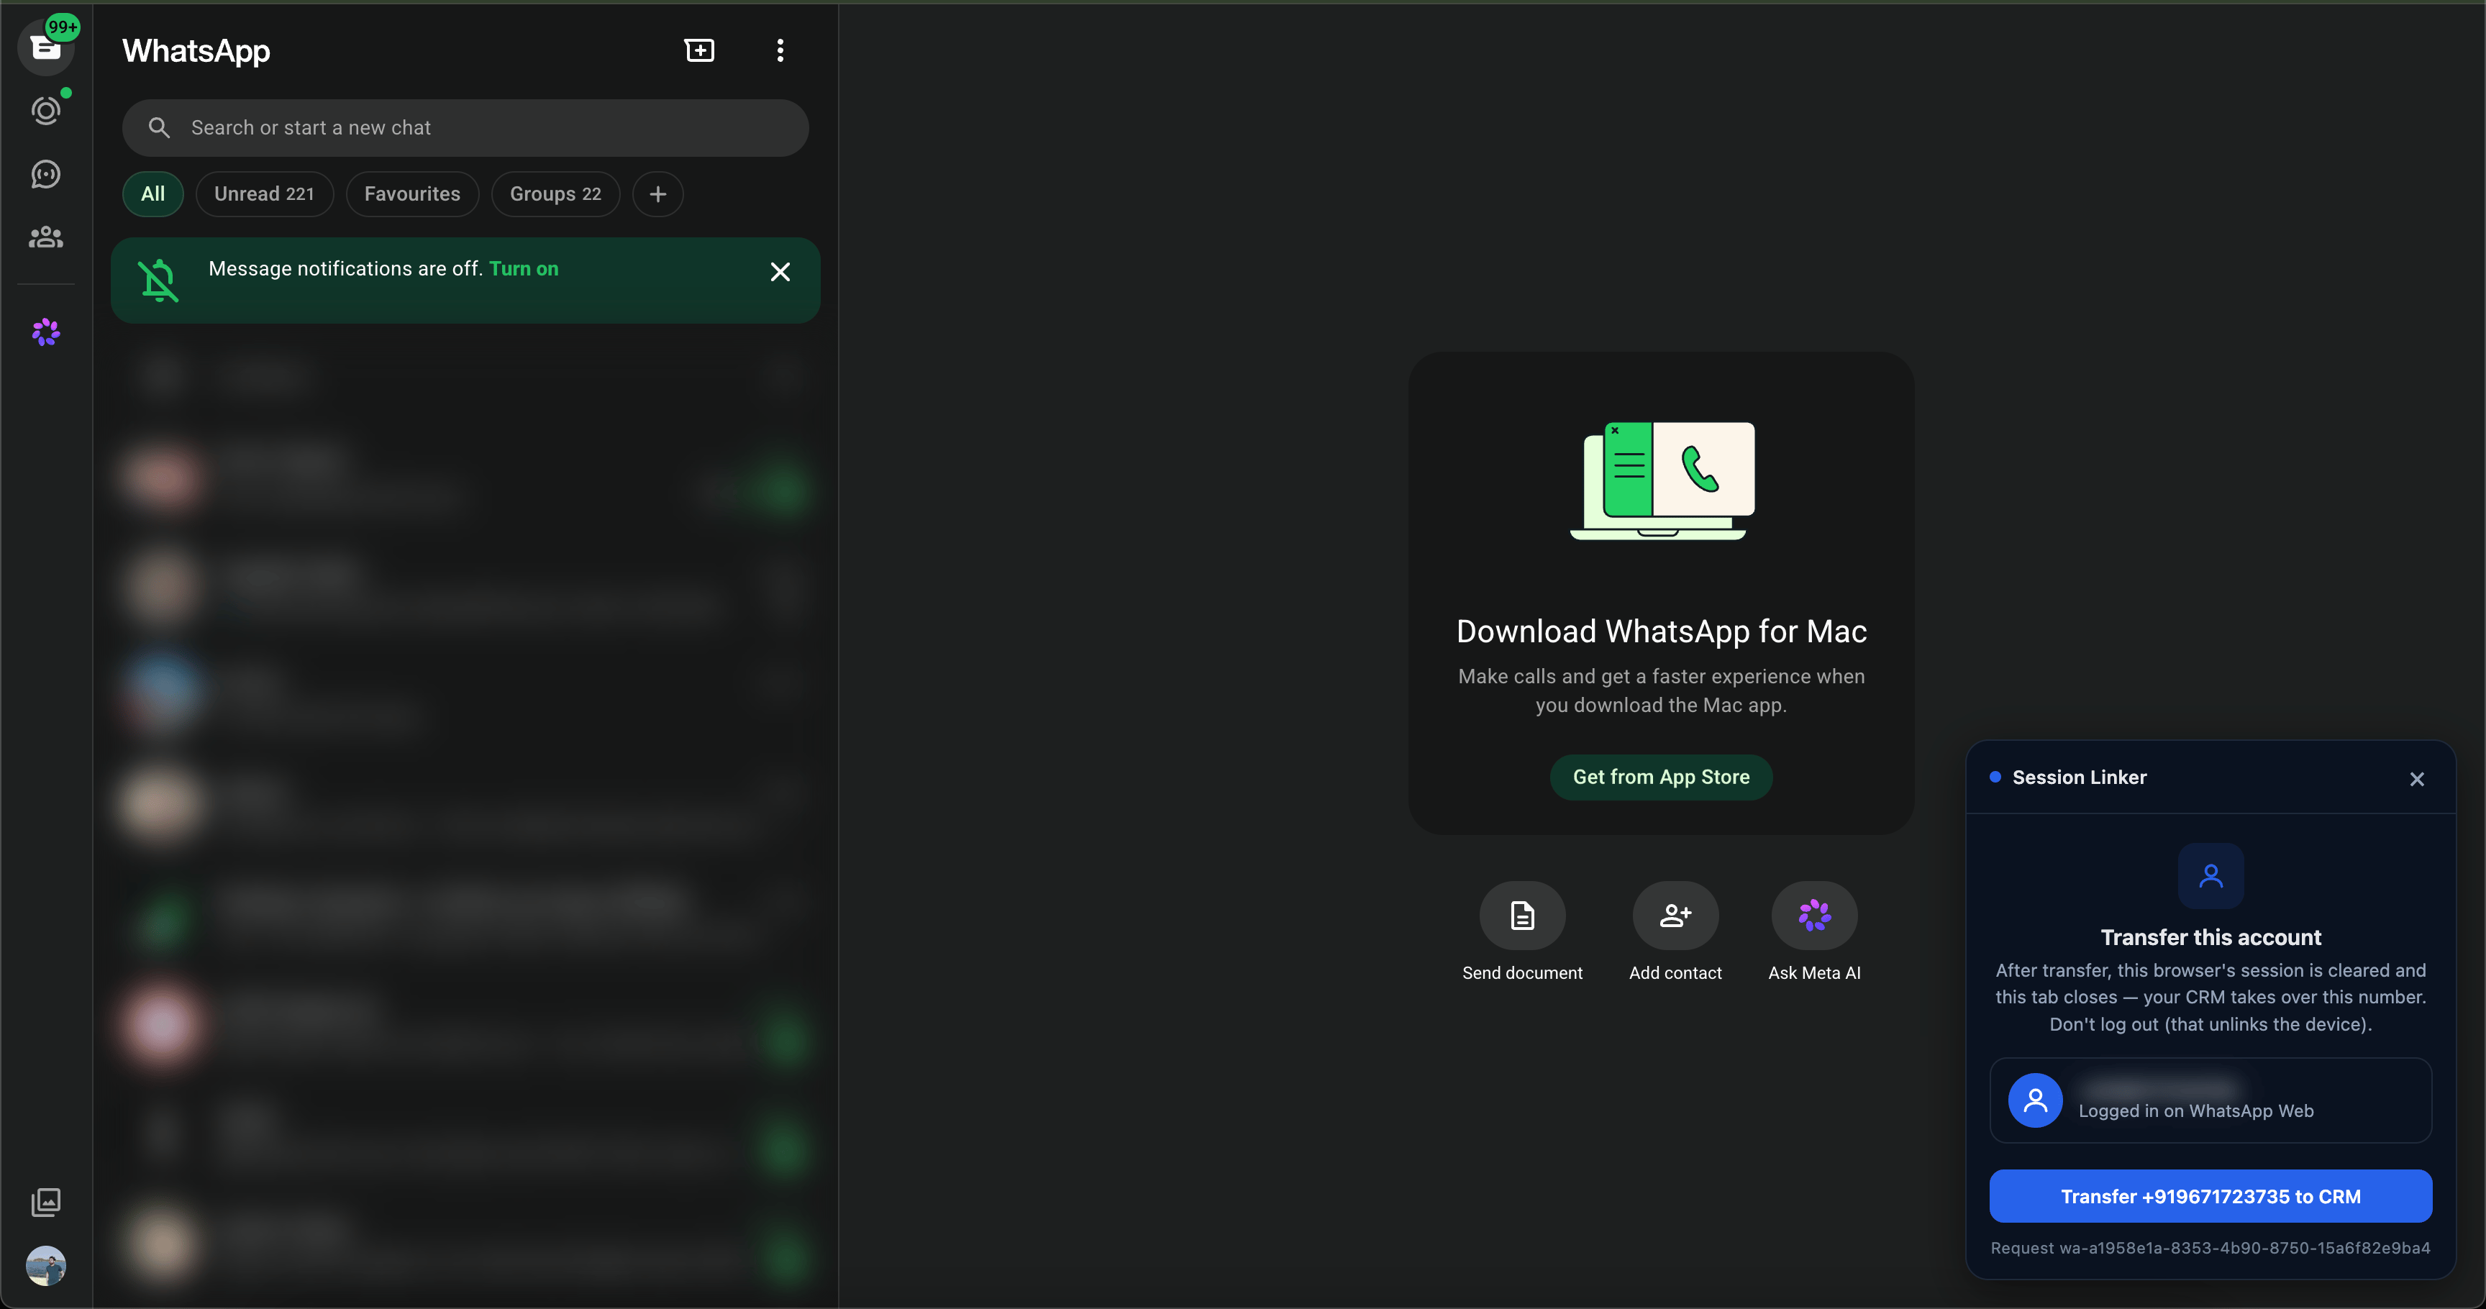This screenshot has height=1309, width=2486.
Task: Click the Add contact icon button
Action: pos(1675,916)
